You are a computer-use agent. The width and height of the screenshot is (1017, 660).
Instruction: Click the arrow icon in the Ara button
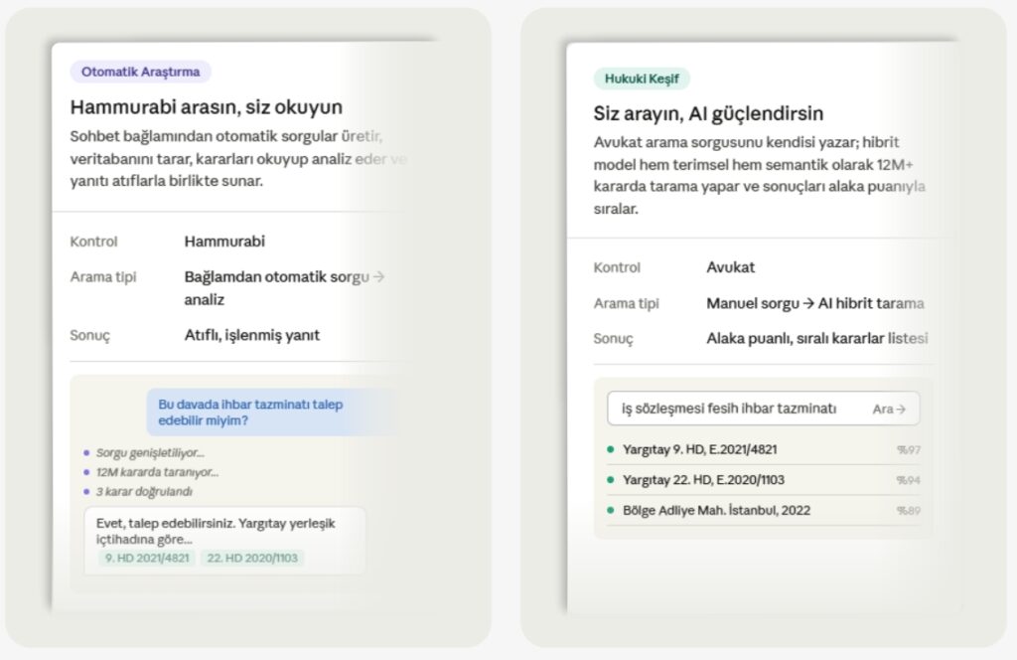point(901,409)
